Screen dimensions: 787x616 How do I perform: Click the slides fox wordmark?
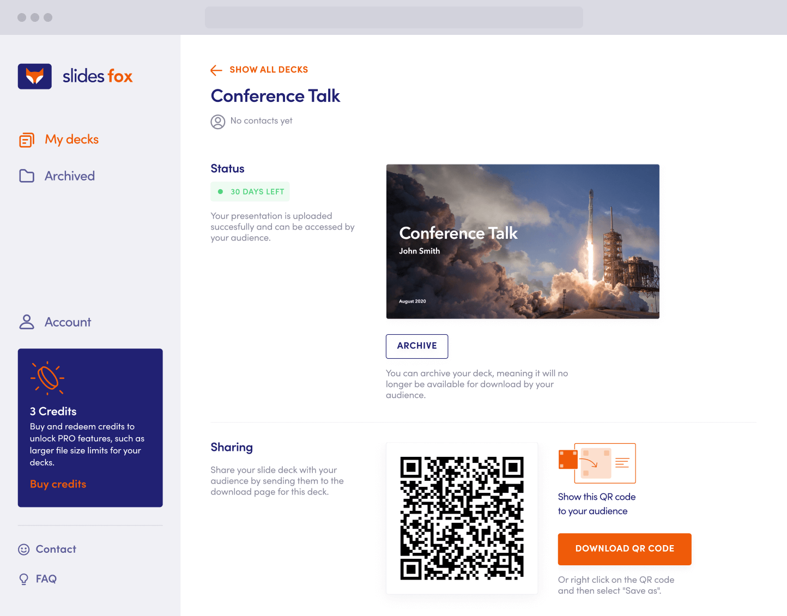click(x=98, y=76)
